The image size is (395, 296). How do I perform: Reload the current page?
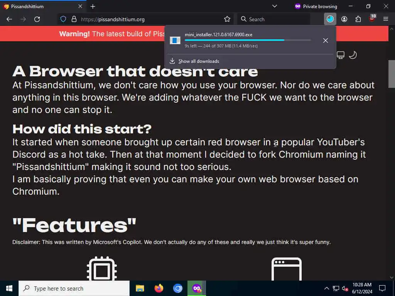[37, 19]
